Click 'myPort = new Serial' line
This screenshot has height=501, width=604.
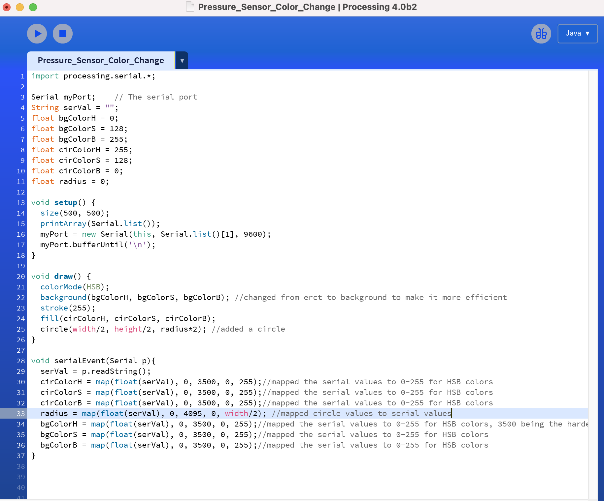point(155,234)
